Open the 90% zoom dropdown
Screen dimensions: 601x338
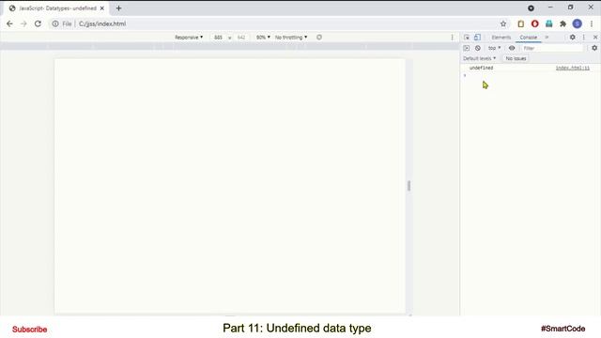click(x=263, y=38)
